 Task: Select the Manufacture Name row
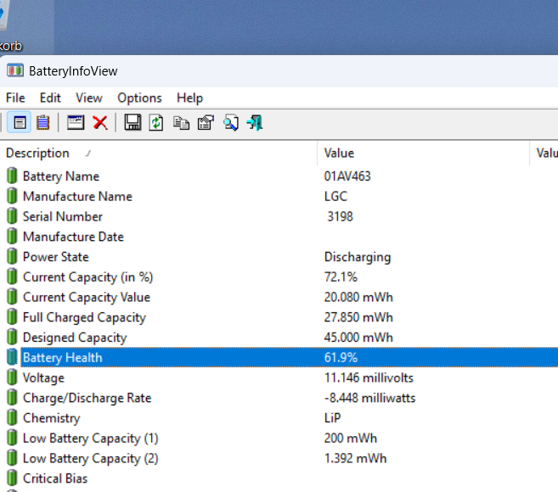click(x=279, y=196)
